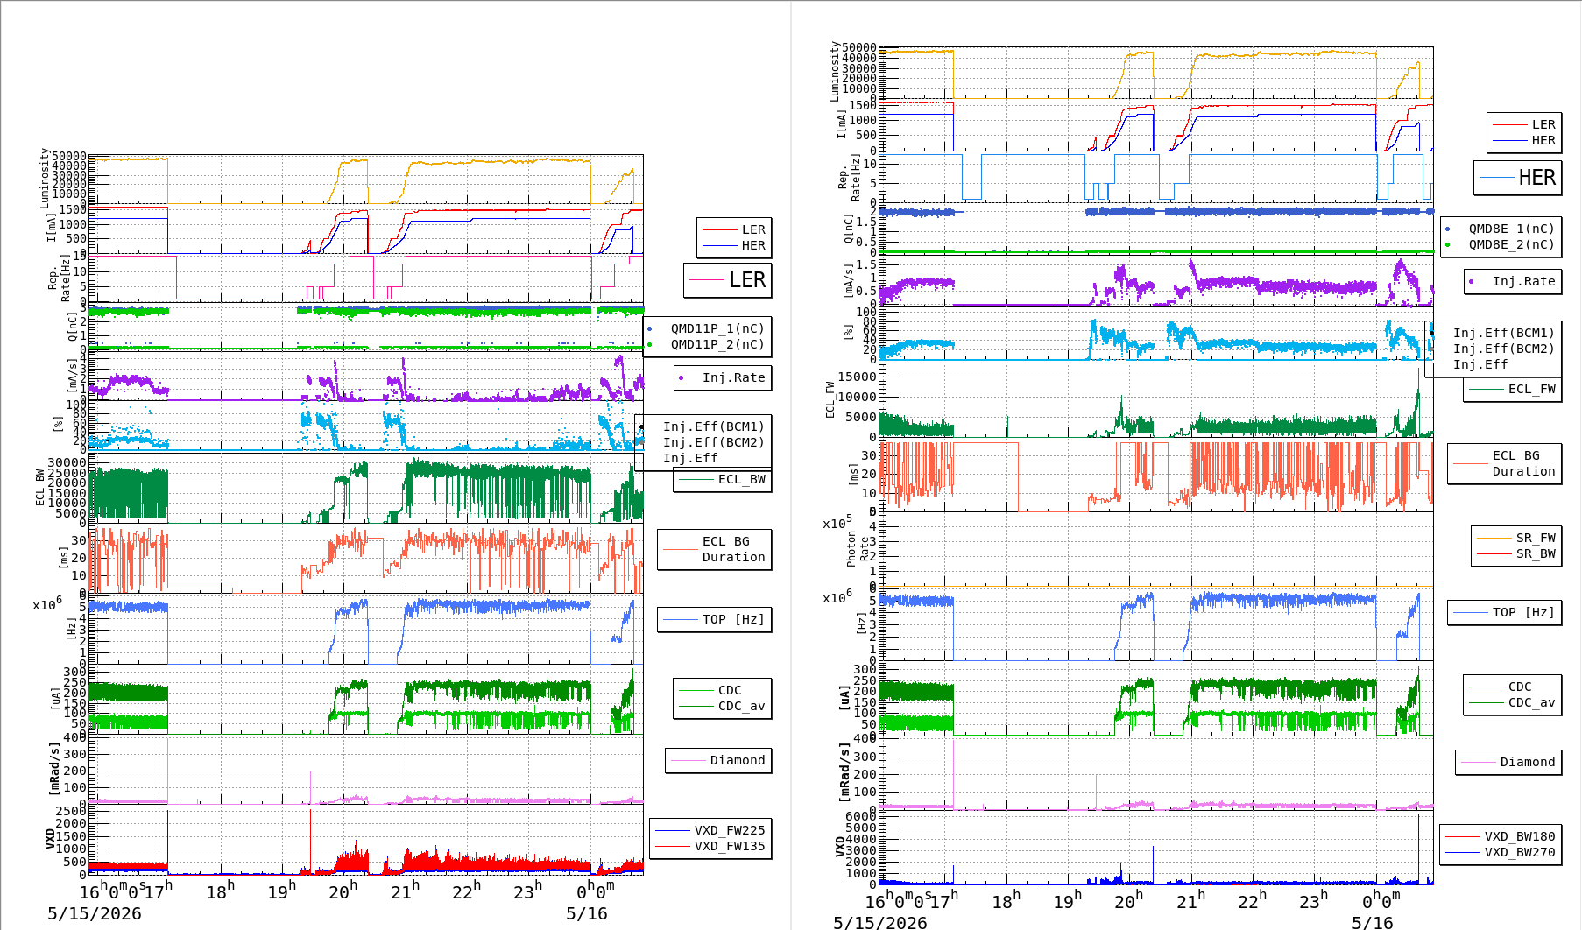Click small LER entry in right panel current legend
The width and height of the screenshot is (1582, 930).
pyautogui.click(x=1543, y=124)
